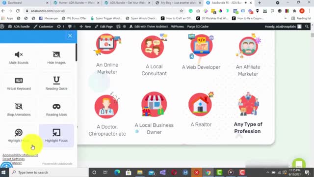The image size is (314, 177).
Task: Open the Accessibility statement link
Action: (x=20, y=155)
